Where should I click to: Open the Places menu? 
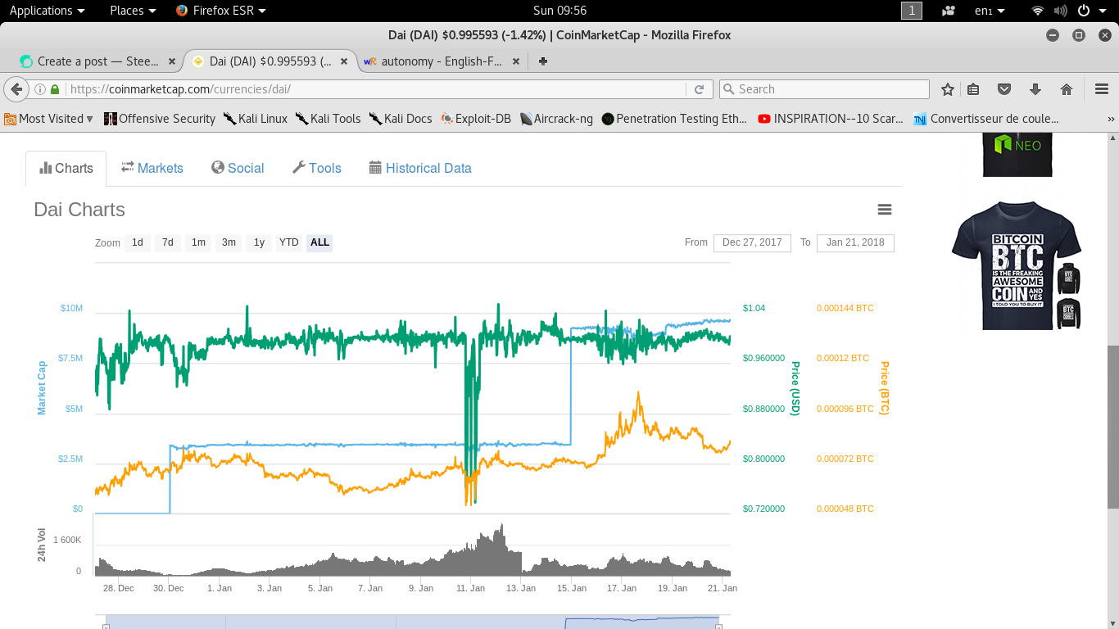pyautogui.click(x=134, y=11)
